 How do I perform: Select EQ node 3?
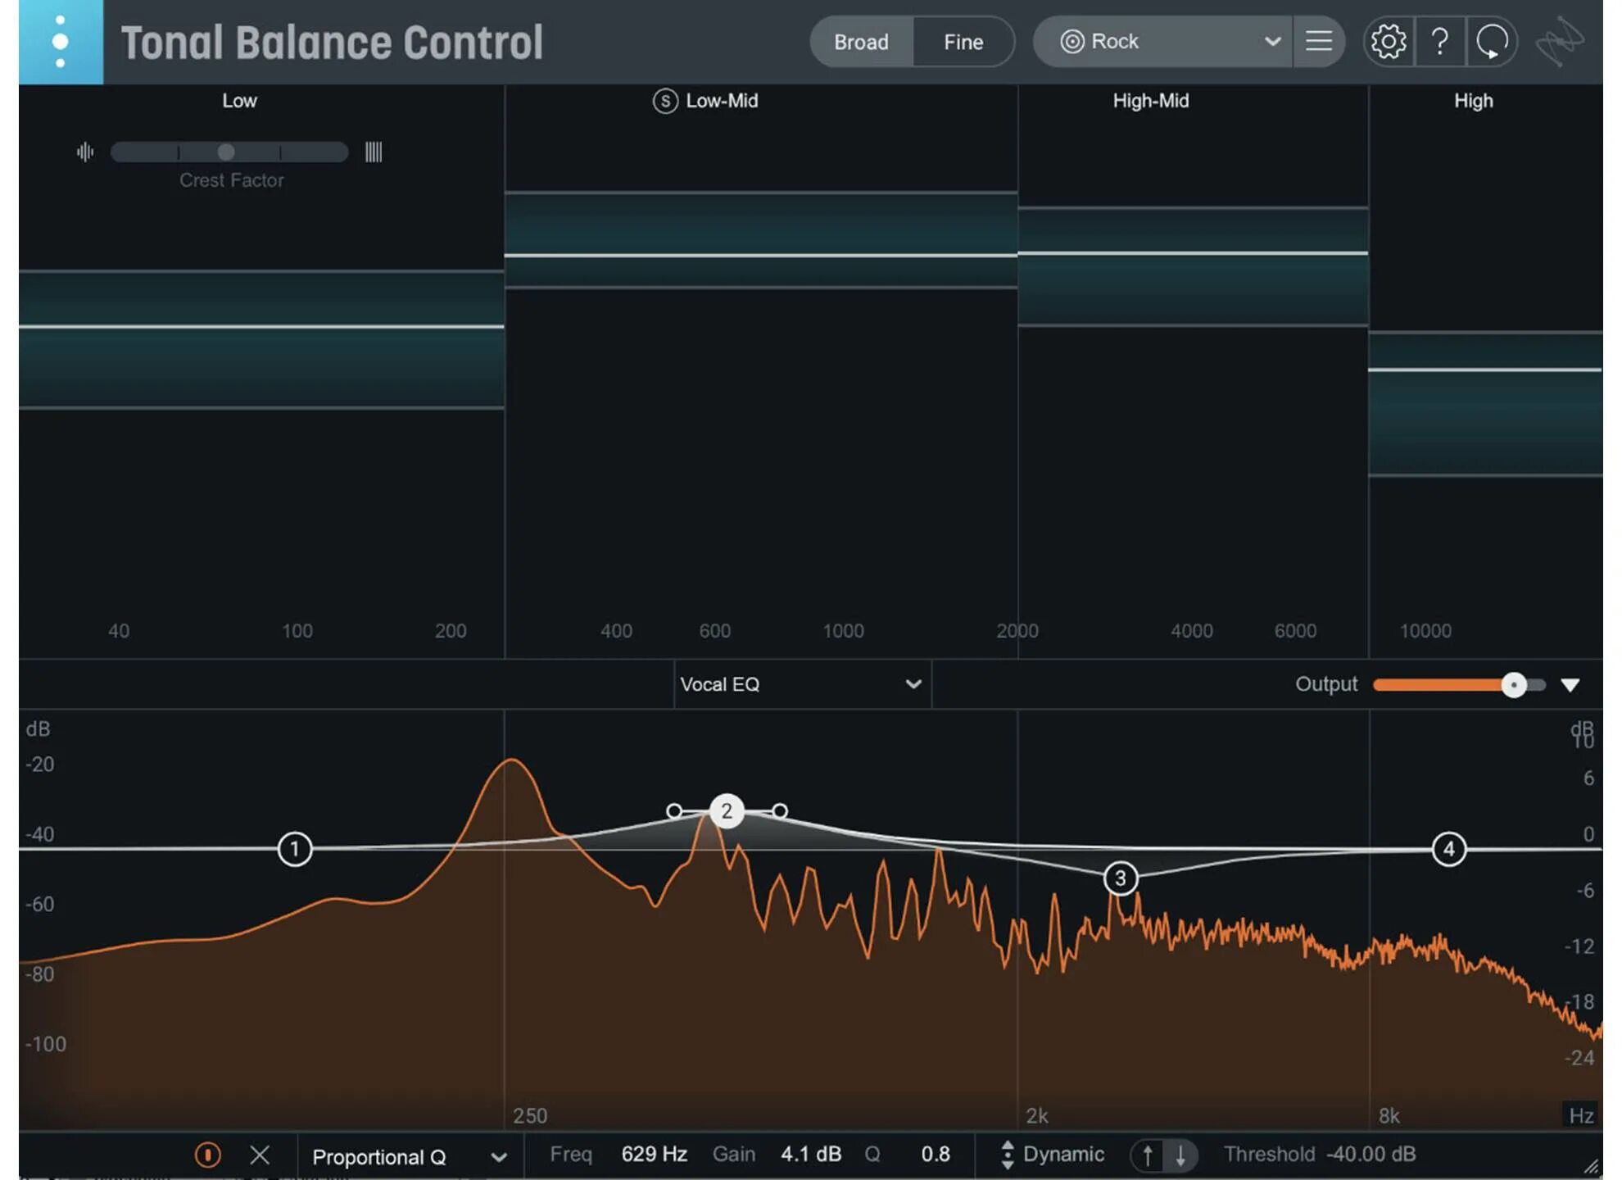pos(1121,878)
